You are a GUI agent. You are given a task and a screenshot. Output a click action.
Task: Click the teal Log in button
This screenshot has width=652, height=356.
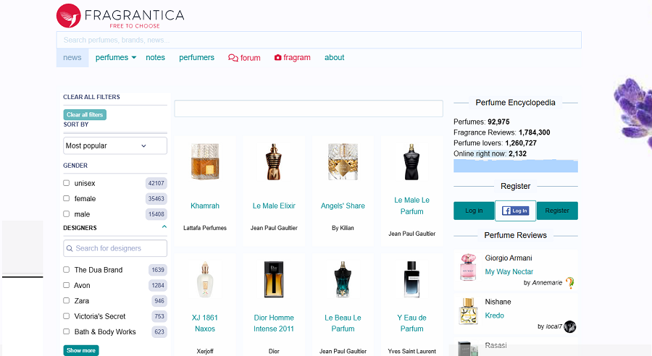474,211
